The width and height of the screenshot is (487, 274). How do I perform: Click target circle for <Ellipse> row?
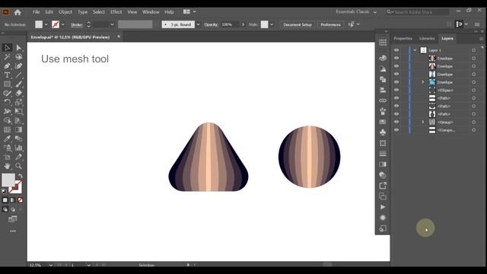(x=473, y=90)
